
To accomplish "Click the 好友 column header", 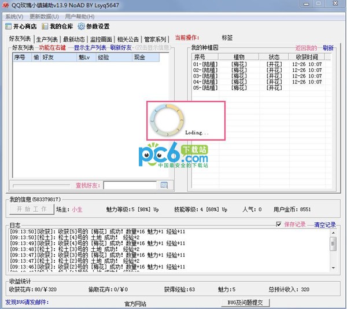I will click(x=58, y=57).
